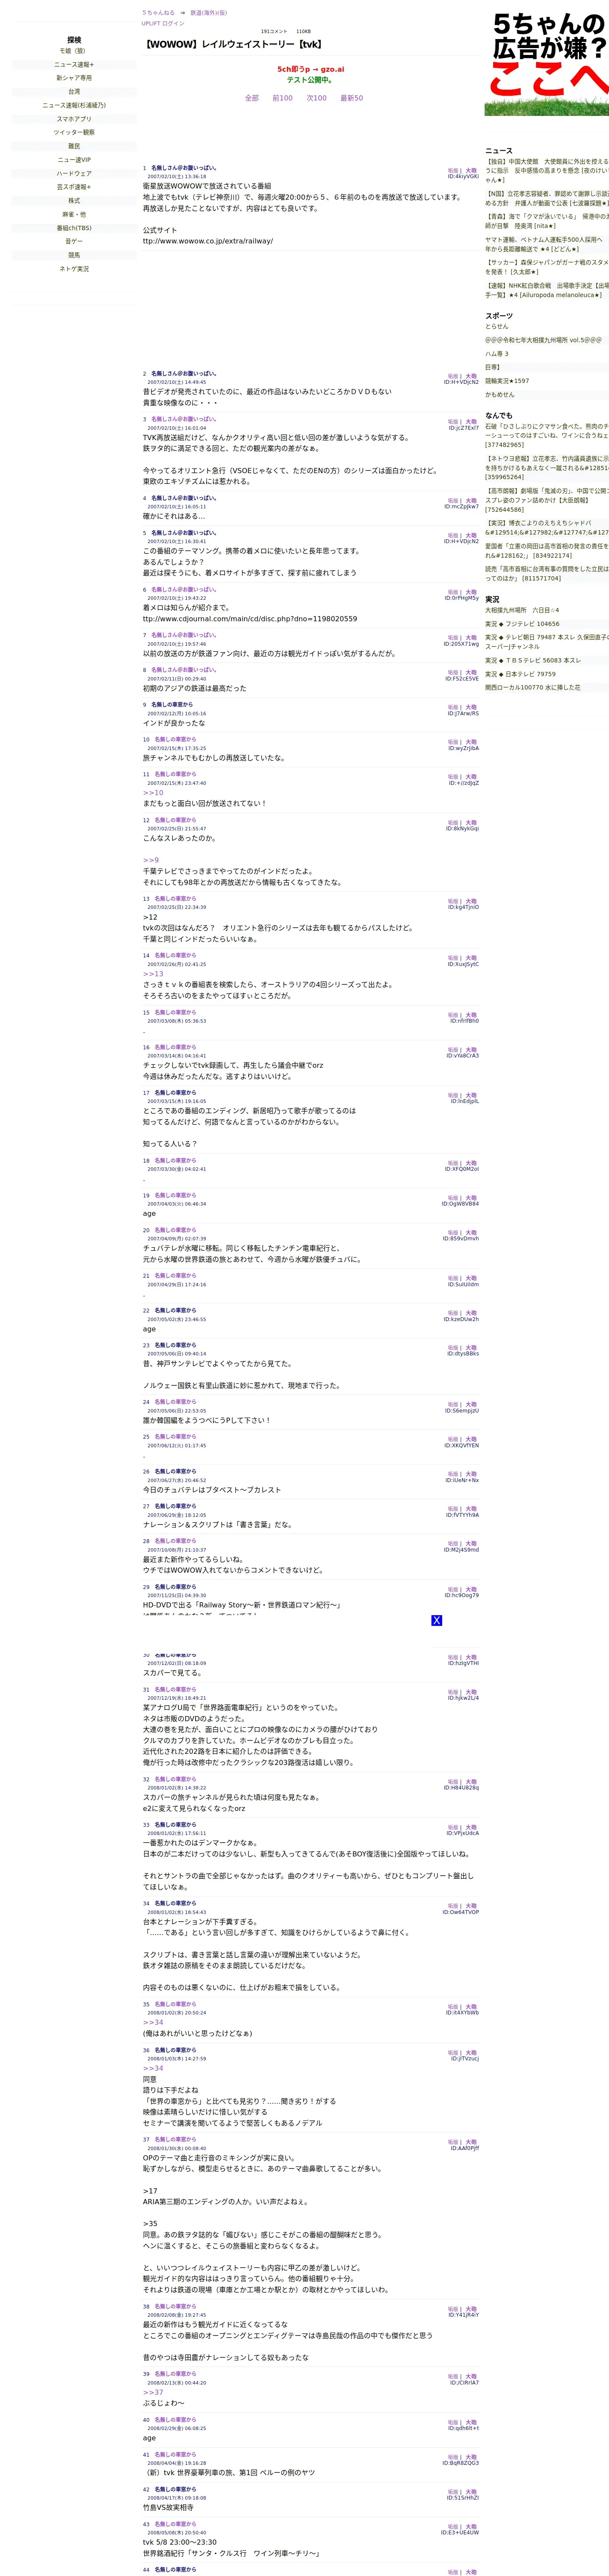
Task: Open the 音ゲー board in sidebar
Action: [74, 242]
